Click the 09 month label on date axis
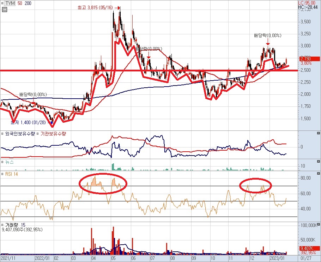This screenshot has height=262, width=321. [194, 258]
